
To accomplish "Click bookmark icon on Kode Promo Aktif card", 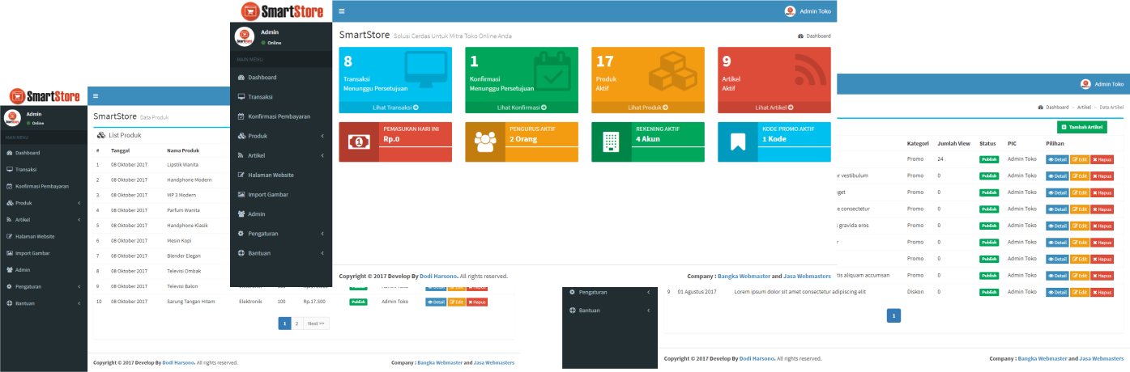I will pos(737,142).
